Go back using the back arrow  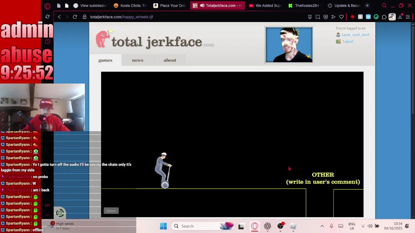pos(59,17)
